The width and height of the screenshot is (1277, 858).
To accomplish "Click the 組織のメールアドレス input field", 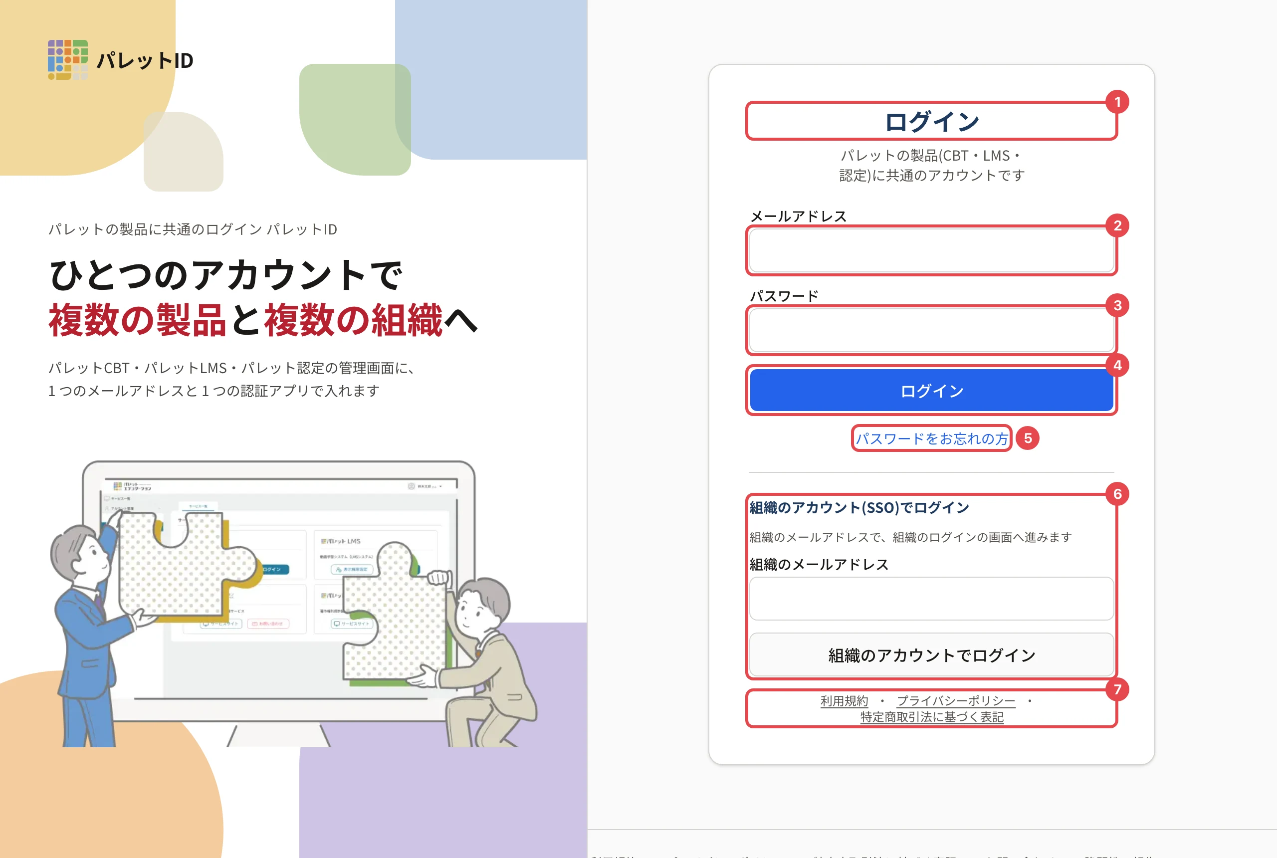I will (x=931, y=598).
